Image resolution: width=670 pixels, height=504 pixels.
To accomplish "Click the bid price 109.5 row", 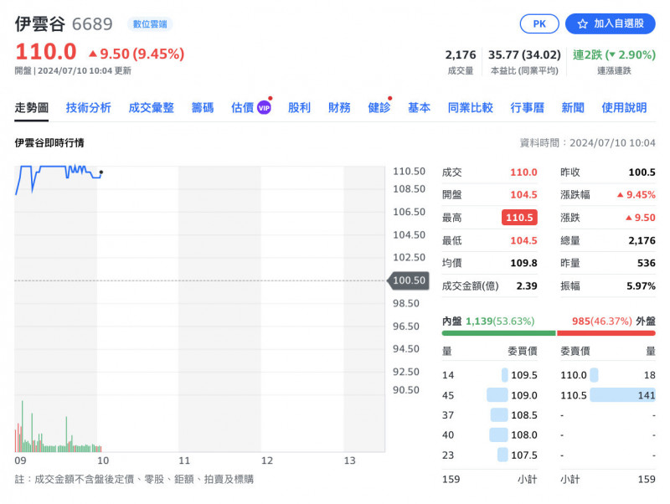I will [490, 375].
